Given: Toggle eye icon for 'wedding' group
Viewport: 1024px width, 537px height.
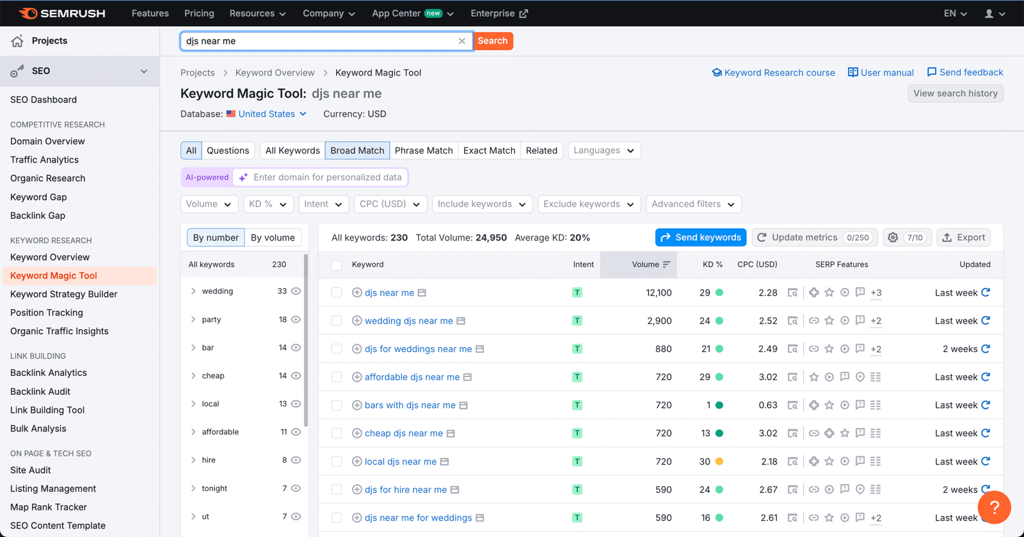Looking at the screenshot, I should (296, 291).
